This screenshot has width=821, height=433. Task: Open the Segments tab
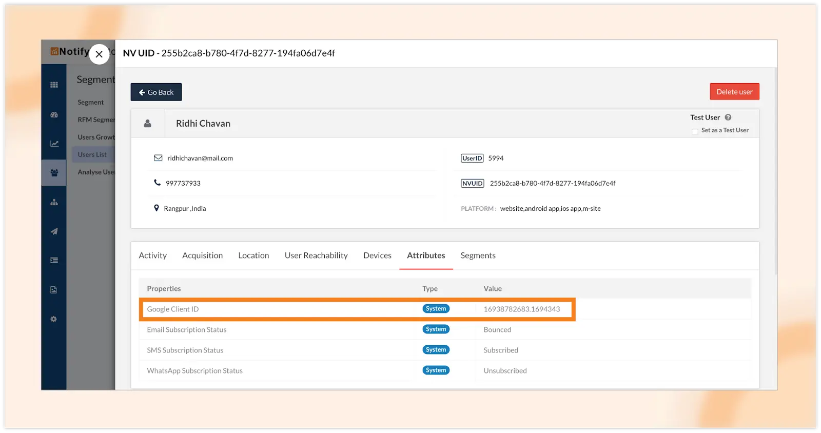pyautogui.click(x=478, y=255)
